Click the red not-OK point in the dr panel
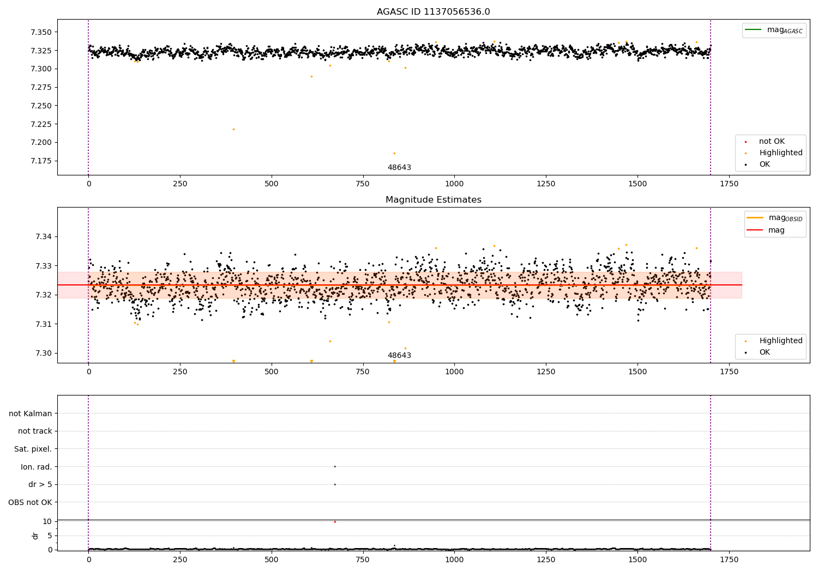This screenshot has width=818, height=572. [x=335, y=522]
